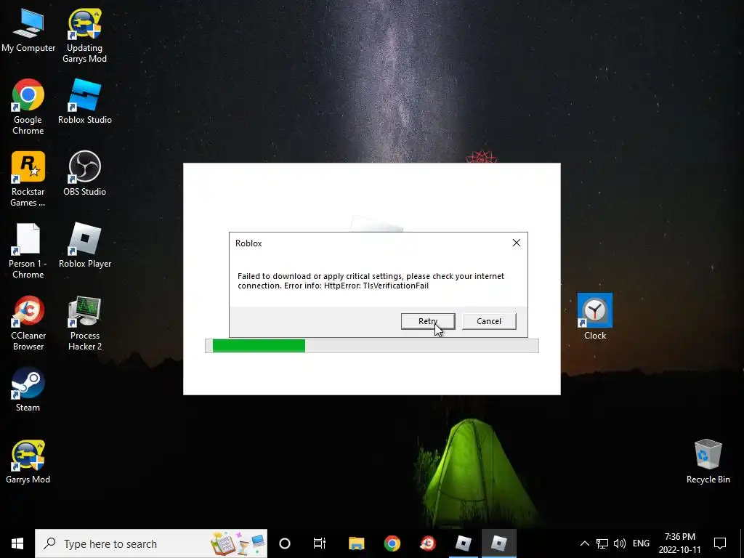Image resolution: width=744 pixels, height=558 pixels.
Task: Open Task View on taskbar
Action: point(320,543)
